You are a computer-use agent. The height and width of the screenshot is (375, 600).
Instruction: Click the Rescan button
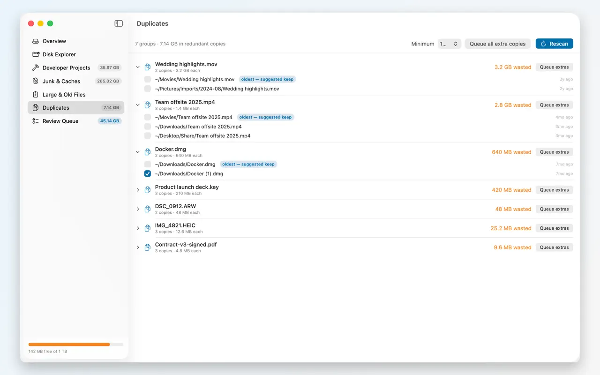[554, 44]
